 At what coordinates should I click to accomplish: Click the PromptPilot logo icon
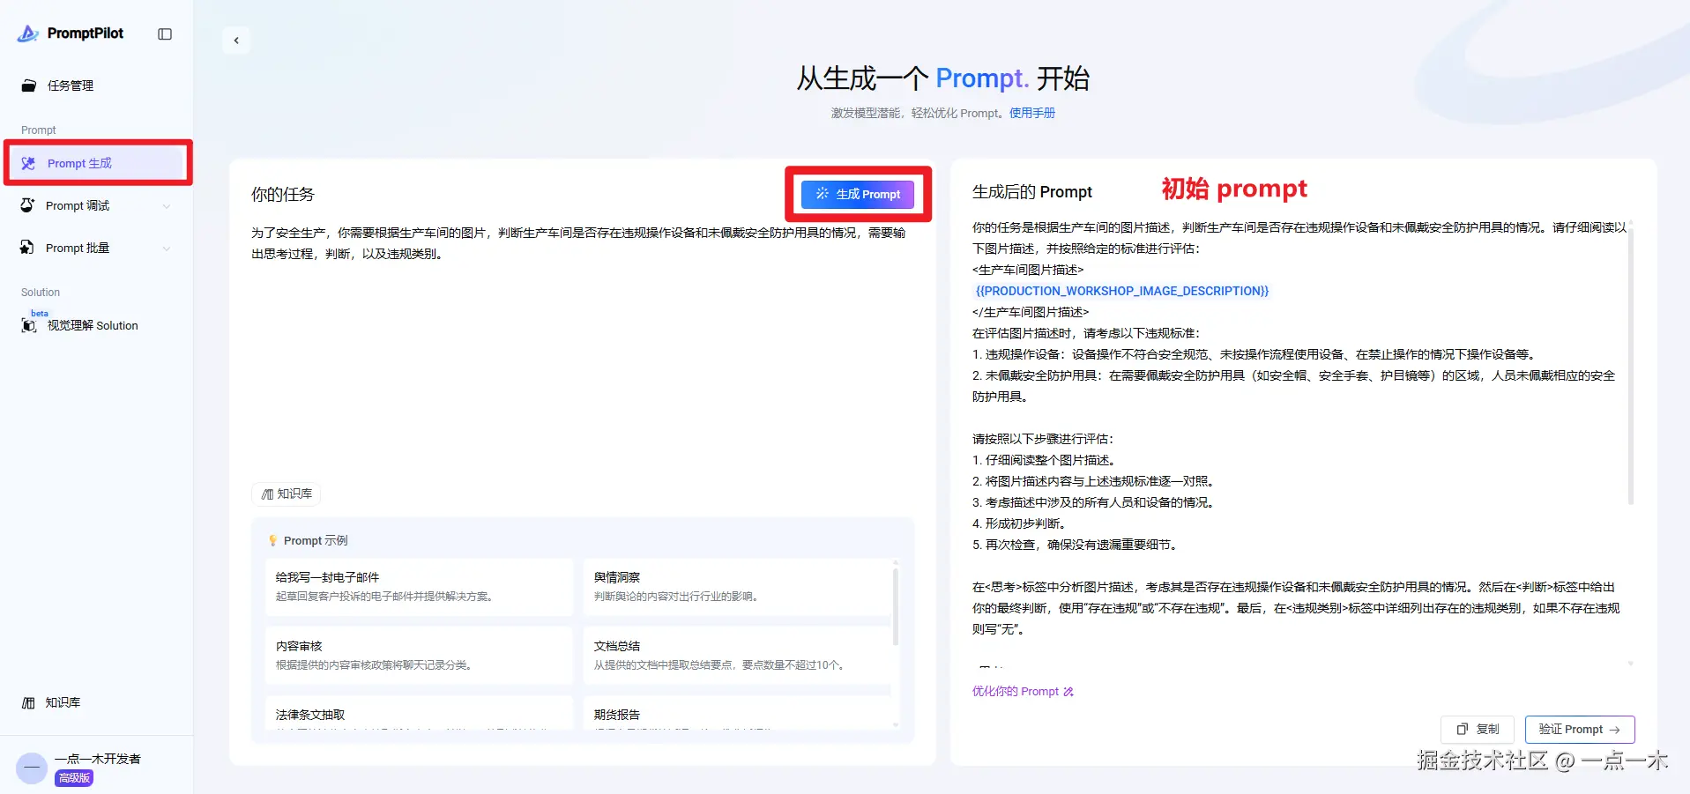[x=28, y=33]
